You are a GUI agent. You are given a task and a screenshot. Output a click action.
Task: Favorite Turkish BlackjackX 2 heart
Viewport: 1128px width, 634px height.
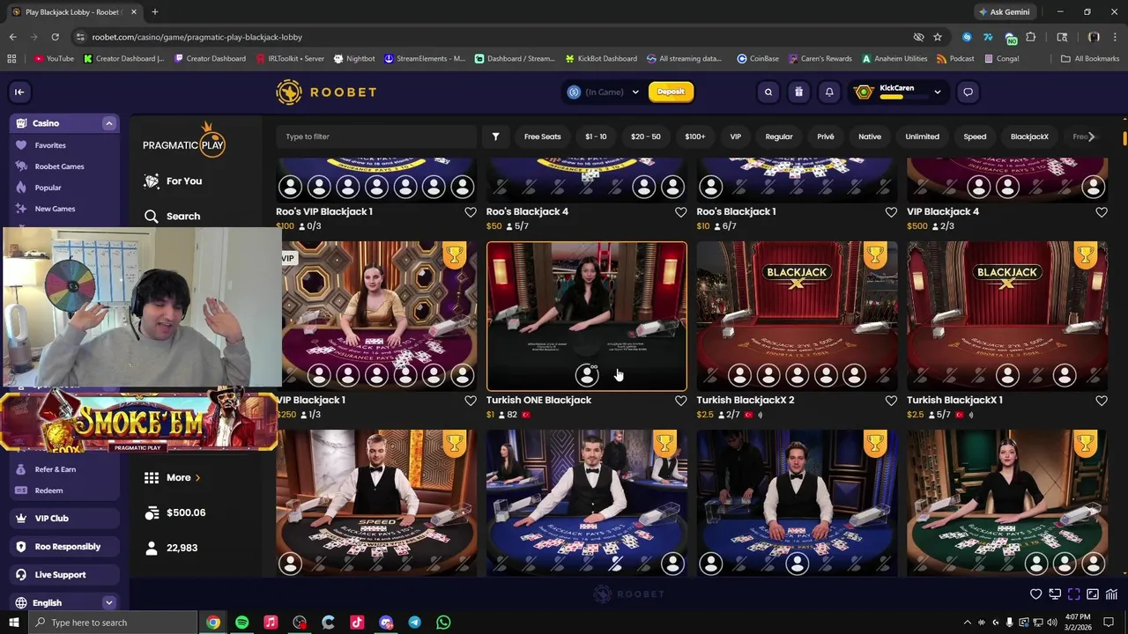pos(891,401)
